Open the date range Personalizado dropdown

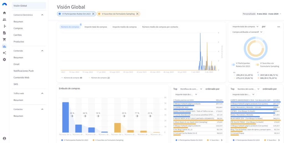[262, 14]
